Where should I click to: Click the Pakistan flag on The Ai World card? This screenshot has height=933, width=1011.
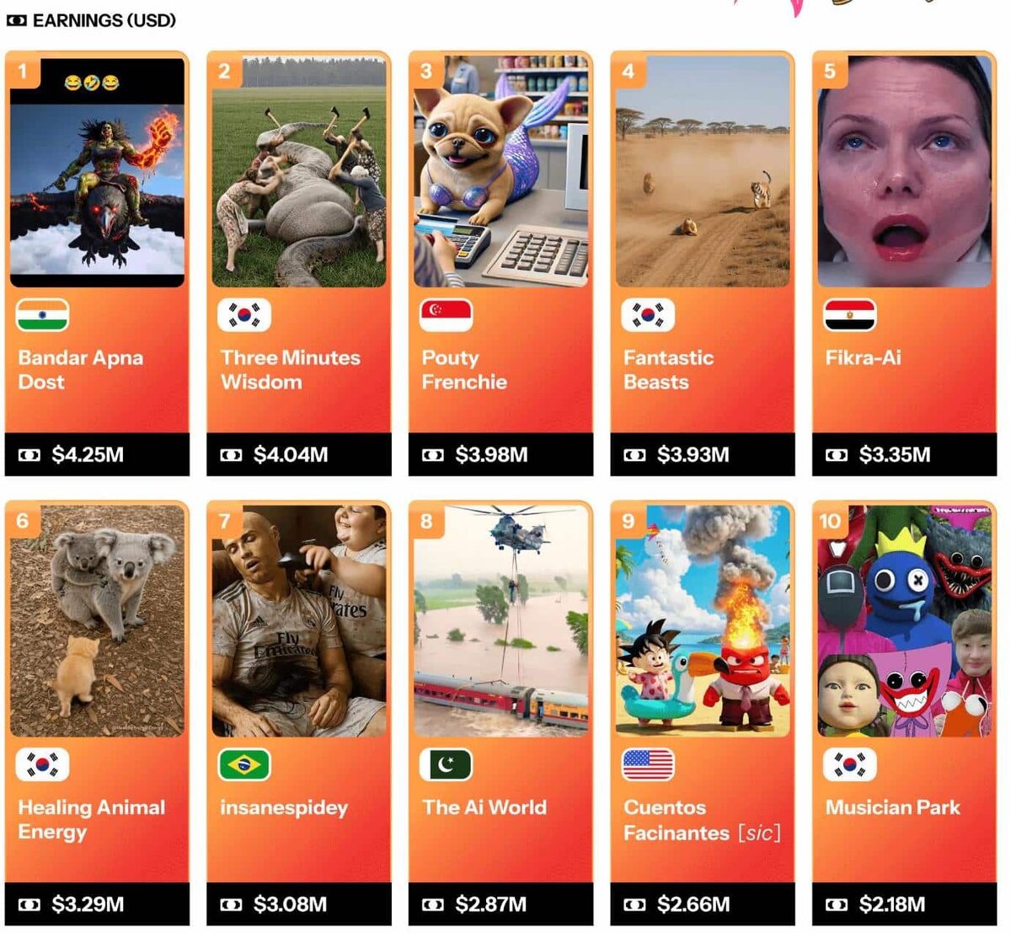[446, 764]
